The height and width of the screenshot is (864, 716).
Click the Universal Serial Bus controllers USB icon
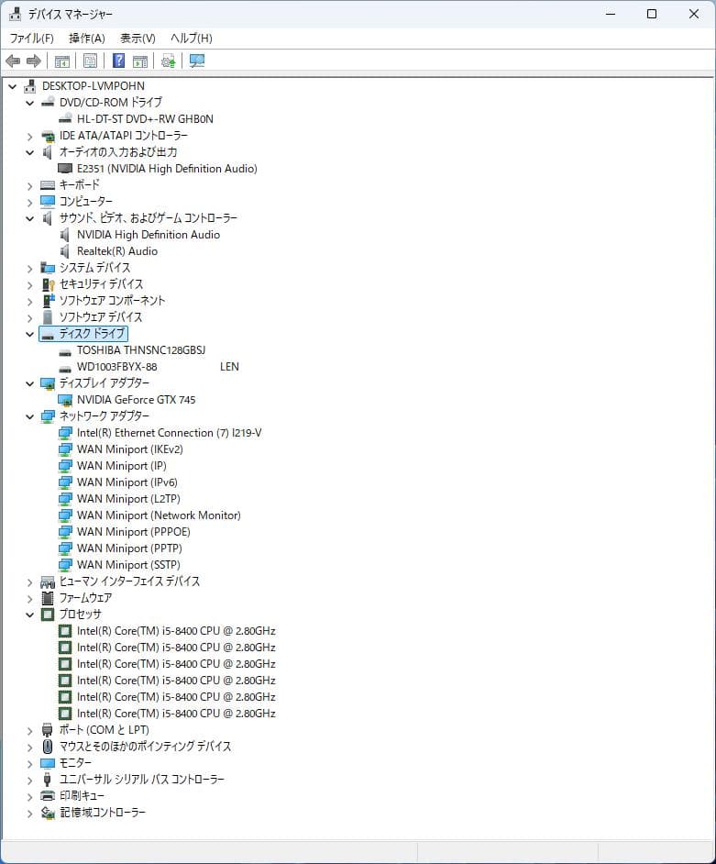48,779
